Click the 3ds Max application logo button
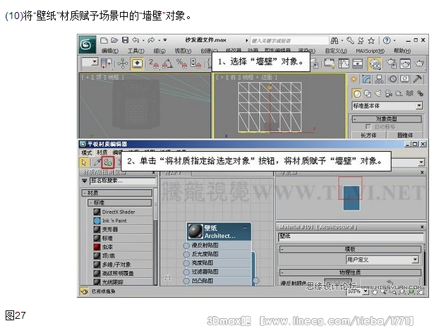The width and height of the screenshot is (434, 333). coord(88,44)
